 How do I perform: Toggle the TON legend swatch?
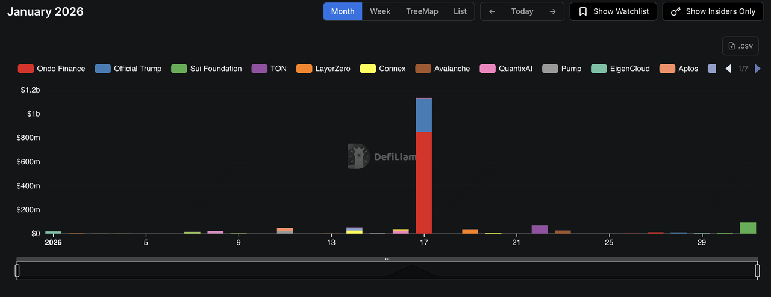click(x=260, y=69)
